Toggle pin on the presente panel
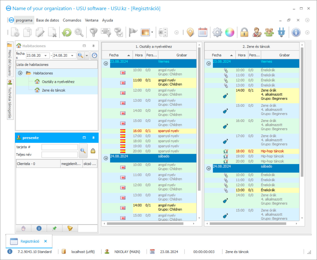The image size is (317, 260). pyautogui.click(x=93, y=138)
